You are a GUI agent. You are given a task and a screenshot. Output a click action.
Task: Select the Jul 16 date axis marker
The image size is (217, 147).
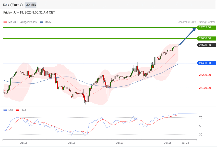72,143
